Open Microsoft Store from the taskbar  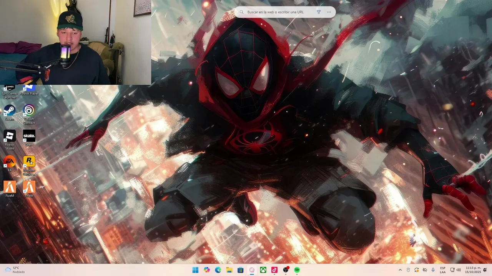coord(241,270)
